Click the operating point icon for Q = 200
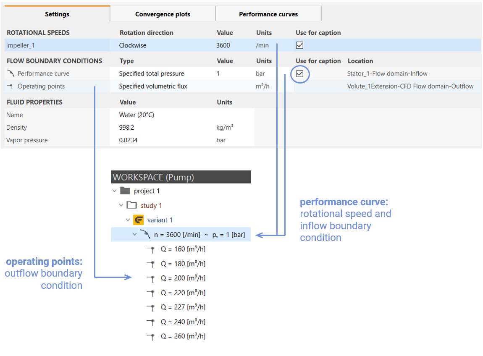The image size is (483, 356). 151,278
